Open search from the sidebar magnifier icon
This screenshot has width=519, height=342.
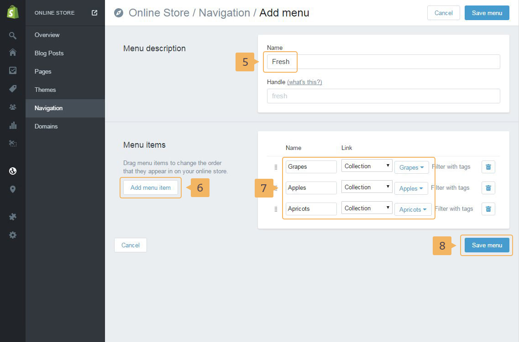(13, 36)
